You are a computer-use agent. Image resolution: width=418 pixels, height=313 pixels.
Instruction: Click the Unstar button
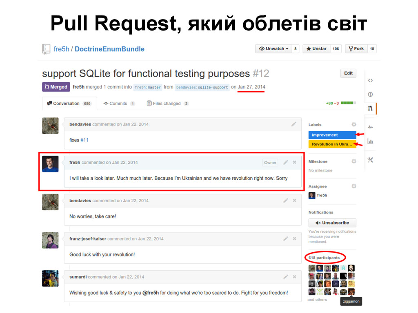point(316,49)
